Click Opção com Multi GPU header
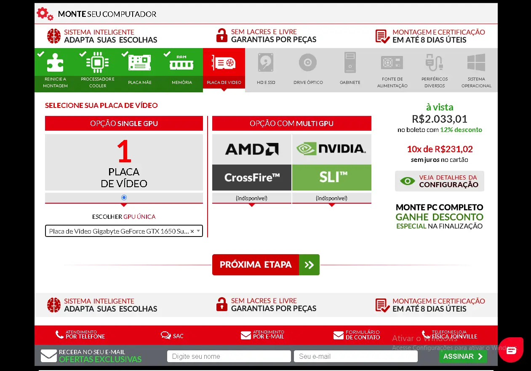This screenshot has width=531, height=371. point(292,124)
